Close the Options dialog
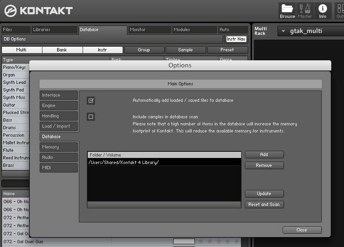 302,230
